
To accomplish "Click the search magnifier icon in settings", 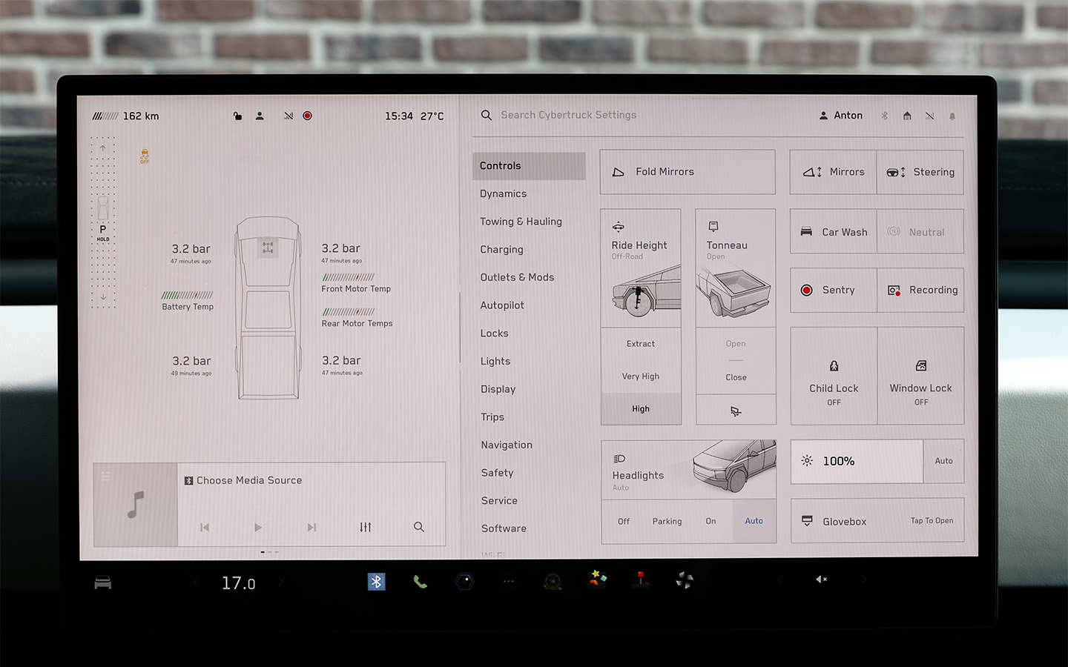I will click(487, 115).
